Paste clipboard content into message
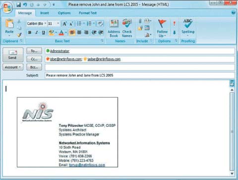Screen dimensions: 238x180 point(9,28)
